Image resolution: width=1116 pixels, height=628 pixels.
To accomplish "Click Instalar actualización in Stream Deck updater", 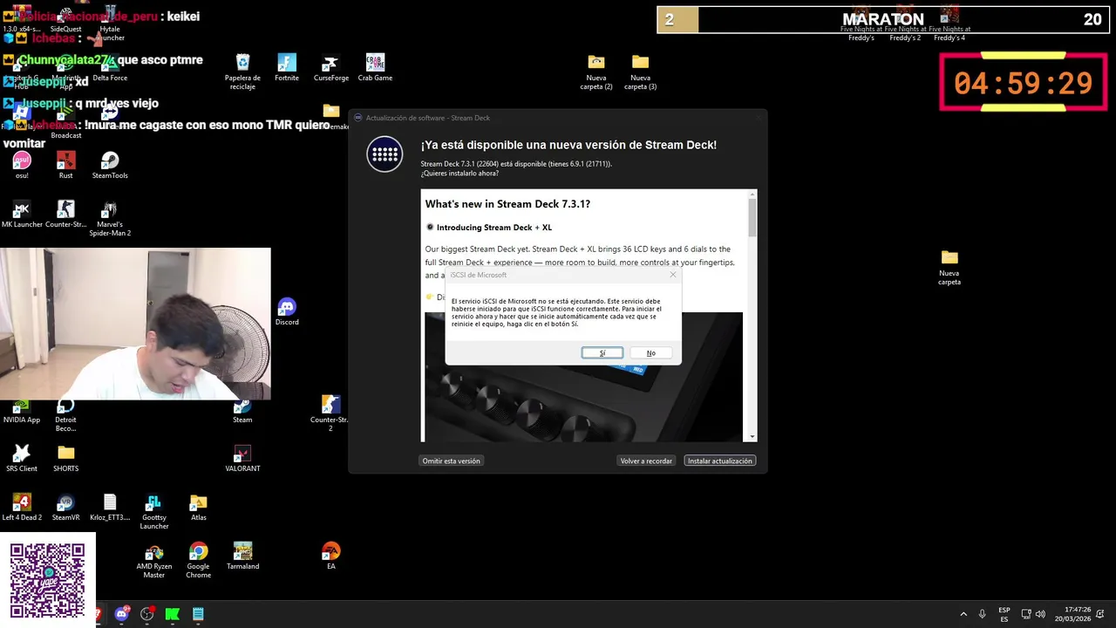I will tap(719, 461).
